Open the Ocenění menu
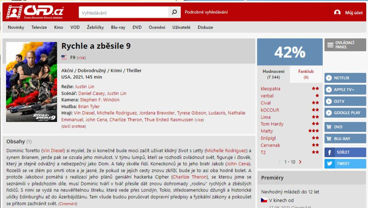The height and width of the screenshot is (208, 368). click(157, 27)
